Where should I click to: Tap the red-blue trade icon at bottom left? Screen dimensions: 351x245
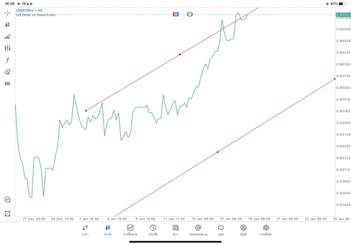(8, 213)
